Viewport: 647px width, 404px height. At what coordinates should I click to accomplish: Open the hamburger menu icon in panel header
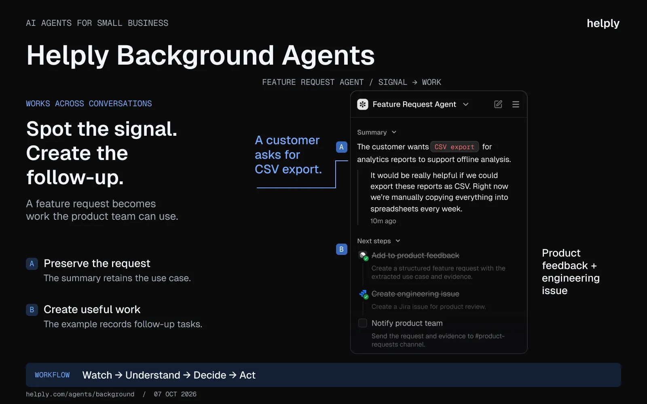(516, 104)
